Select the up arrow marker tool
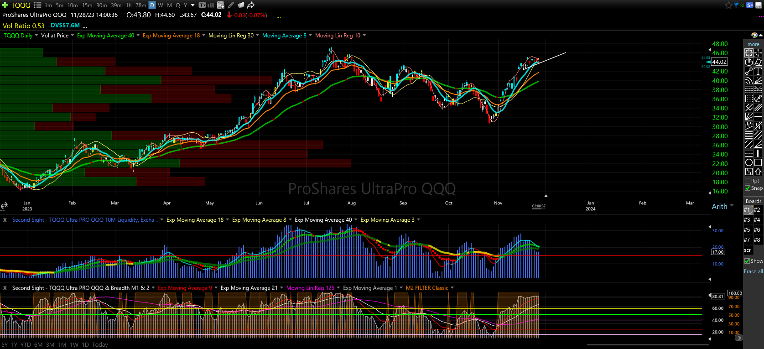This screenshot has height=349, width=764. click(758, 172)
